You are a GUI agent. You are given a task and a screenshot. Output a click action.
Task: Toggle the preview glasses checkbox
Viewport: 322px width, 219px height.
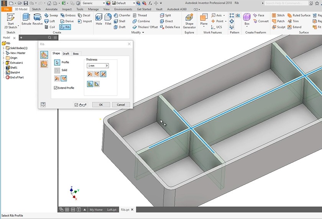76,105
